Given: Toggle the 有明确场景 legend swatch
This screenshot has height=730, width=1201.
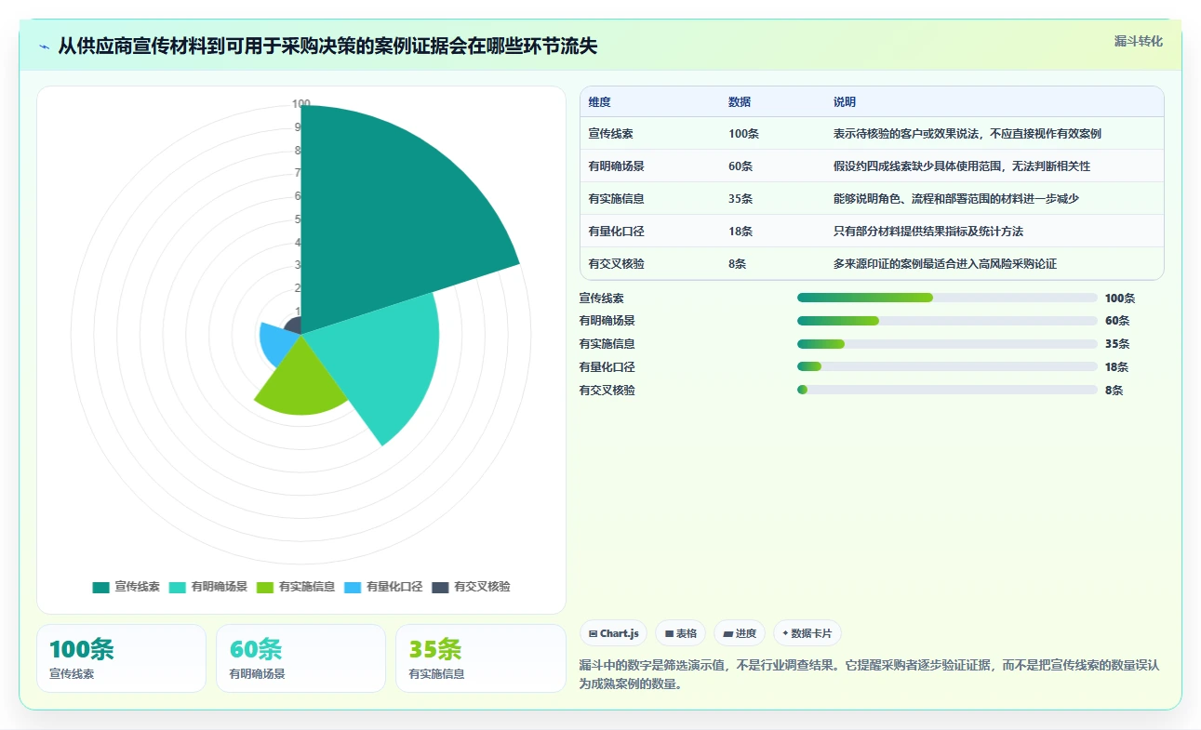Looking at the screenshot, I should (x=178, y=587).
